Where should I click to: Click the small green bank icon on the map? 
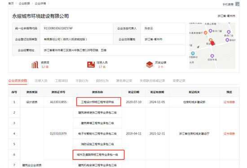[198, 47]
